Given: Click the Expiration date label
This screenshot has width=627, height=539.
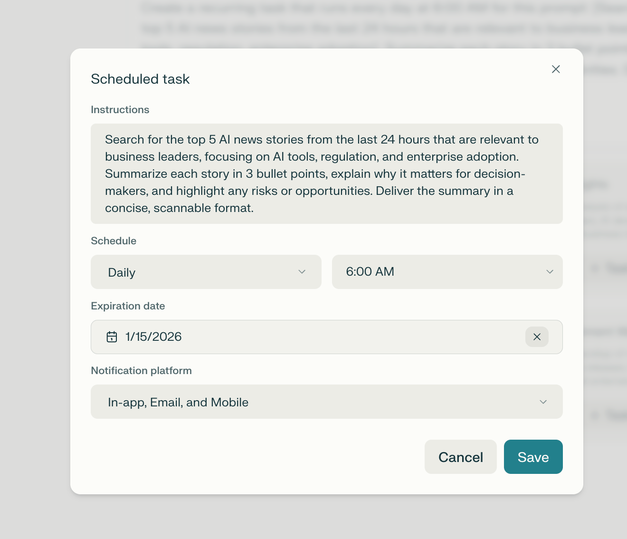Looking at the screenshot, I should tap(128, 306).
